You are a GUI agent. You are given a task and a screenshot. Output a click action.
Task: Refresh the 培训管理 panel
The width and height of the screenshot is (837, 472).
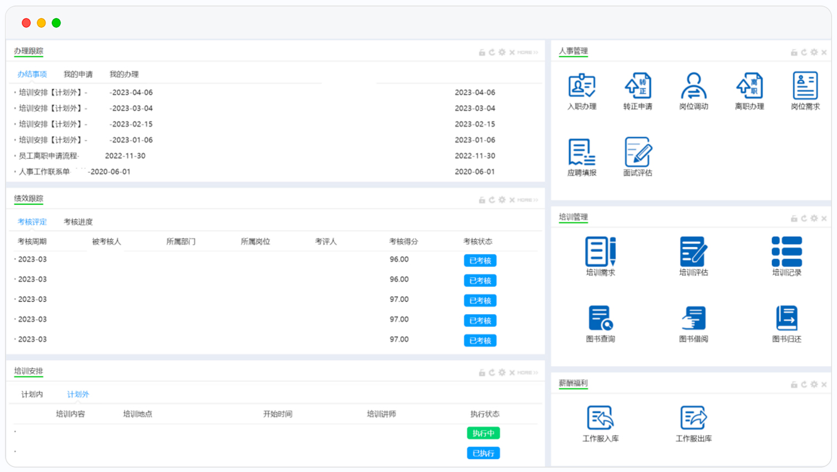coord(804,219)
